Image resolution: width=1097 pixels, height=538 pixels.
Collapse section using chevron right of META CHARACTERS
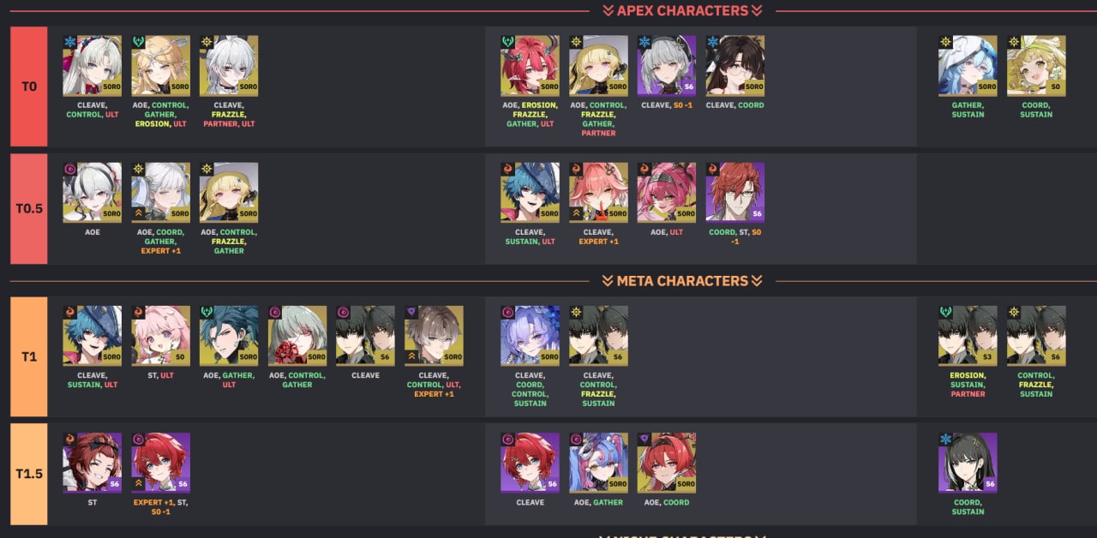click(x=757, y=281)
